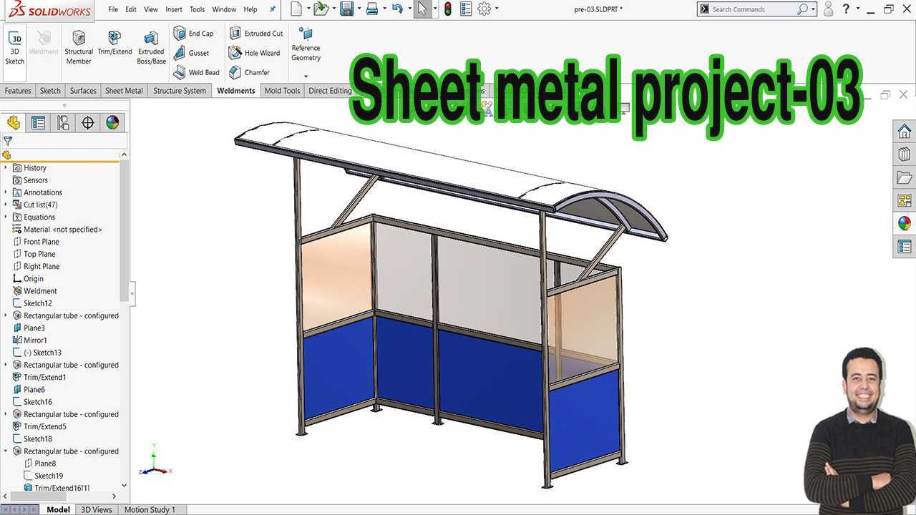The image size is (916, 515).
Task: Open dropdown arrow beside Save icon
Action: tap(359, 9)
